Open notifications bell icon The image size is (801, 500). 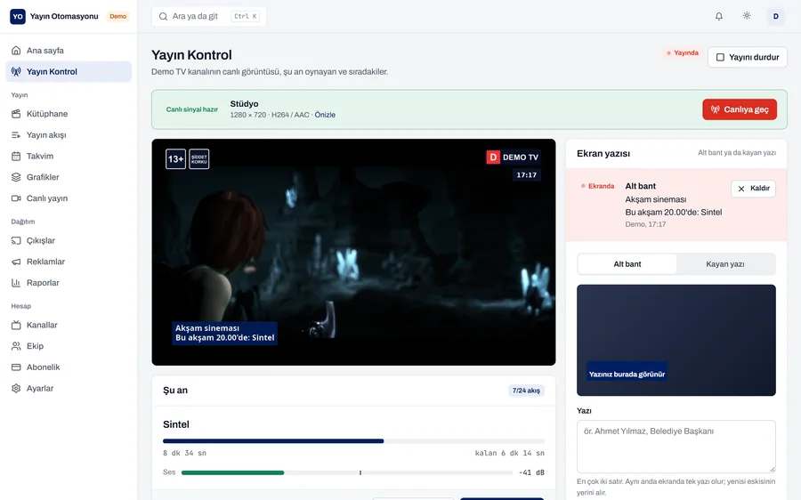tap(719, 16)
